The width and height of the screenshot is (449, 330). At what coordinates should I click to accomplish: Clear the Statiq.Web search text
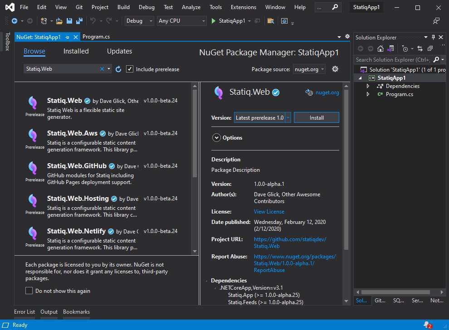click(x=102, y=69)
